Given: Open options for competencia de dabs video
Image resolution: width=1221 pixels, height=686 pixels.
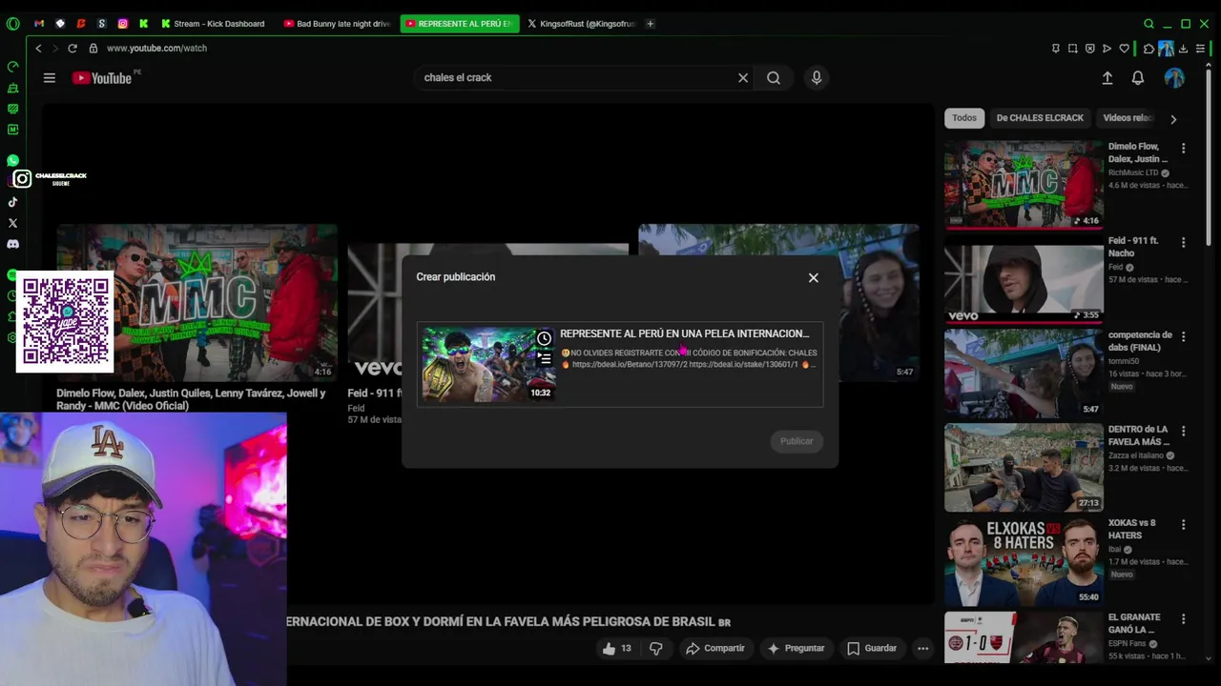Looking at the screenshot, I should tap(1183, 337).
